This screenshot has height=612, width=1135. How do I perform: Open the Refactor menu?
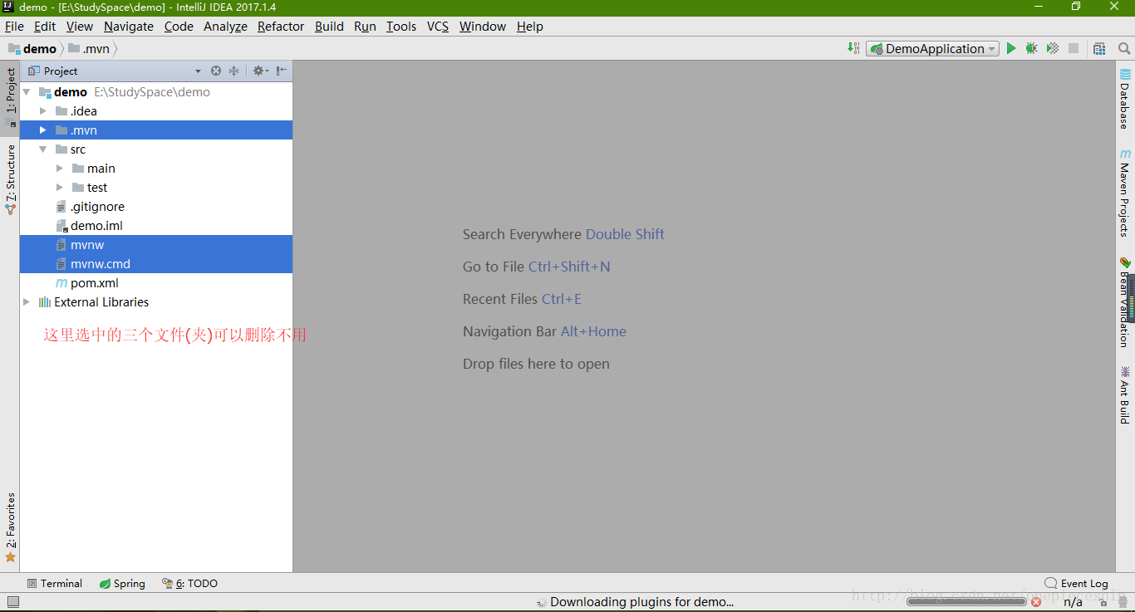click(x=281, y=27)
